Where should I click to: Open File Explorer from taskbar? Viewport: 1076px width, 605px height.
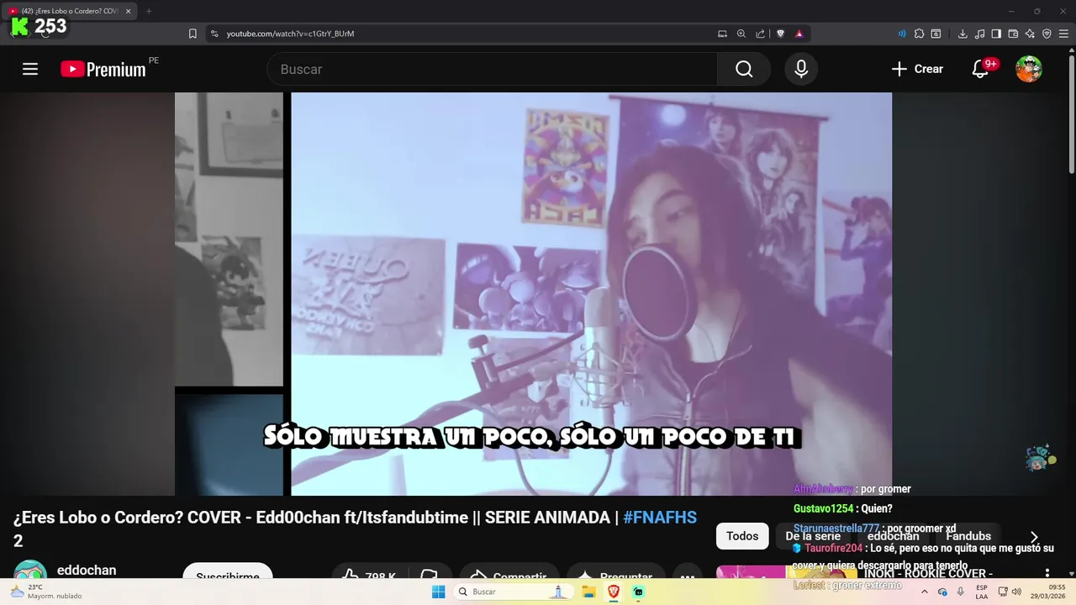[588, 592]
